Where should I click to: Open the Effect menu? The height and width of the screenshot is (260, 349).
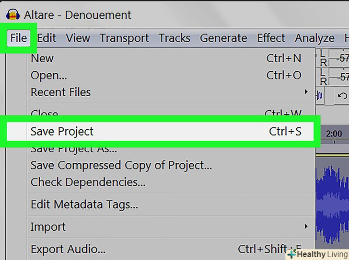pyautogui.click(x=271, y=38)
